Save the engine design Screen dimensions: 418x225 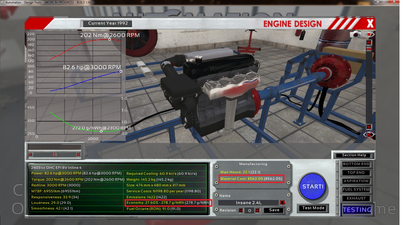tap(274, 210)
